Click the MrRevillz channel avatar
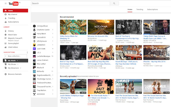 [34, 71]
